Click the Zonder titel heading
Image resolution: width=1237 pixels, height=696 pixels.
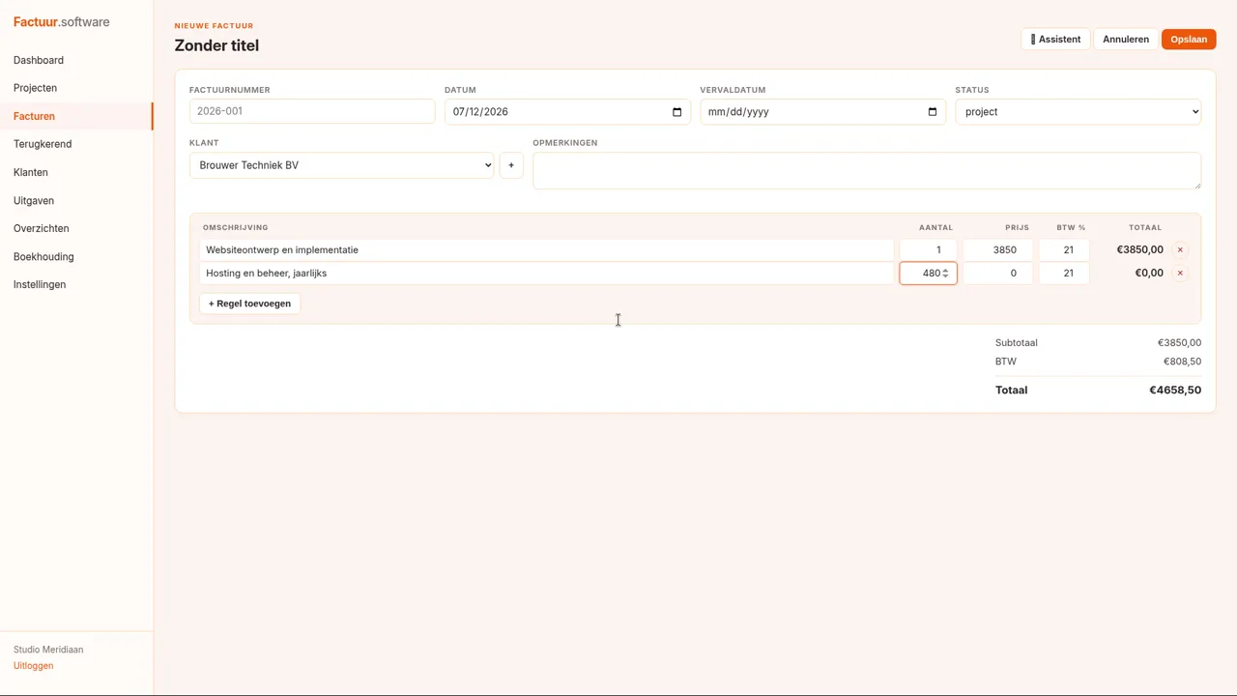pyautogui.click(x=216, y=45)
